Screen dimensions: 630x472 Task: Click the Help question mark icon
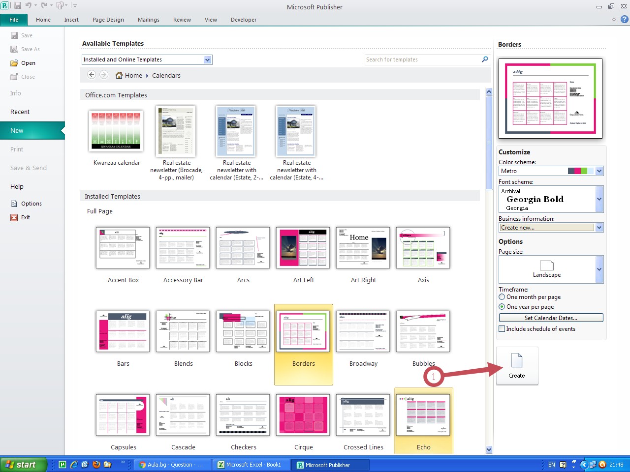[624, 20]
